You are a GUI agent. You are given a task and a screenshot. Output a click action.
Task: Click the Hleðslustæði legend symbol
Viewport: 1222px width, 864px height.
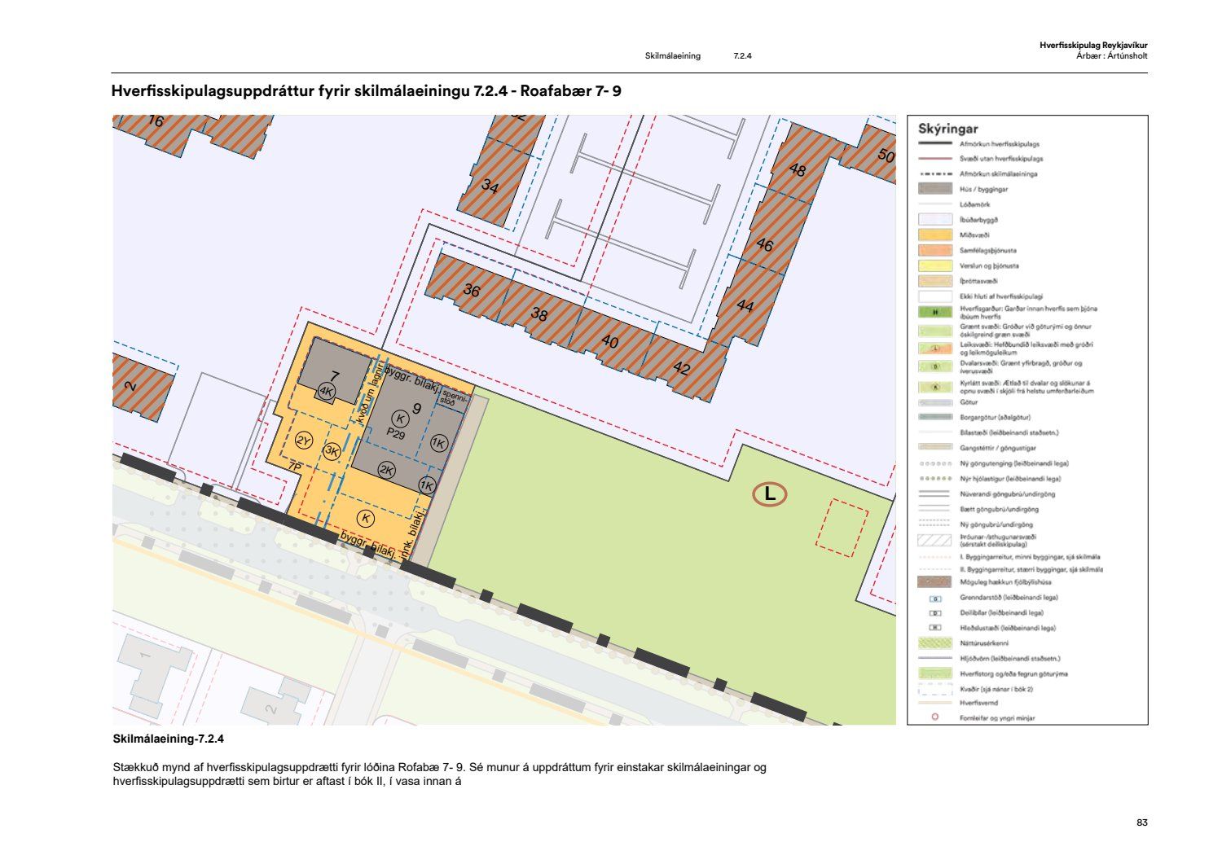(x=934, y=628)
